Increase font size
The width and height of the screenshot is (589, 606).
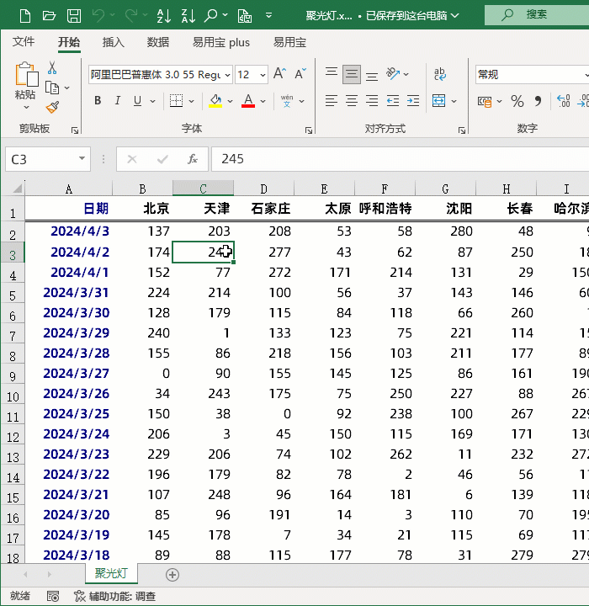[280, 73]
